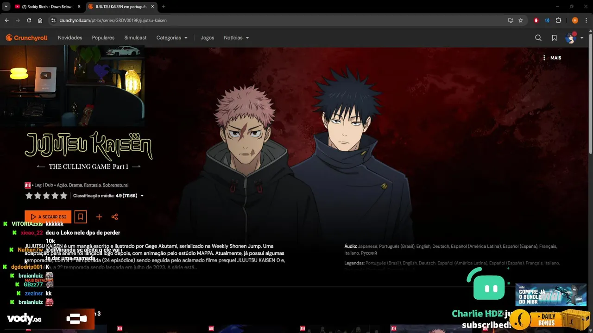Share the series using share icon
Screen dimensions: 593x333
(x=115, y=217)
